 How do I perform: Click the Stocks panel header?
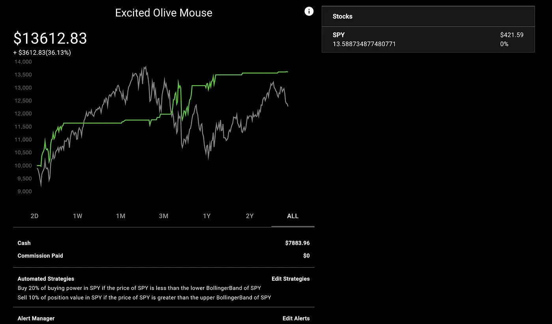pyautogui.click(x=428, y=17)
